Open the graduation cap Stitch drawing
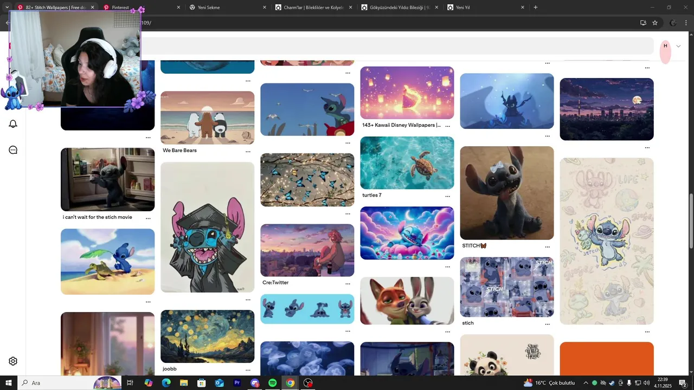This screenshot has width=694, height=390. click(x=207, y=227)
